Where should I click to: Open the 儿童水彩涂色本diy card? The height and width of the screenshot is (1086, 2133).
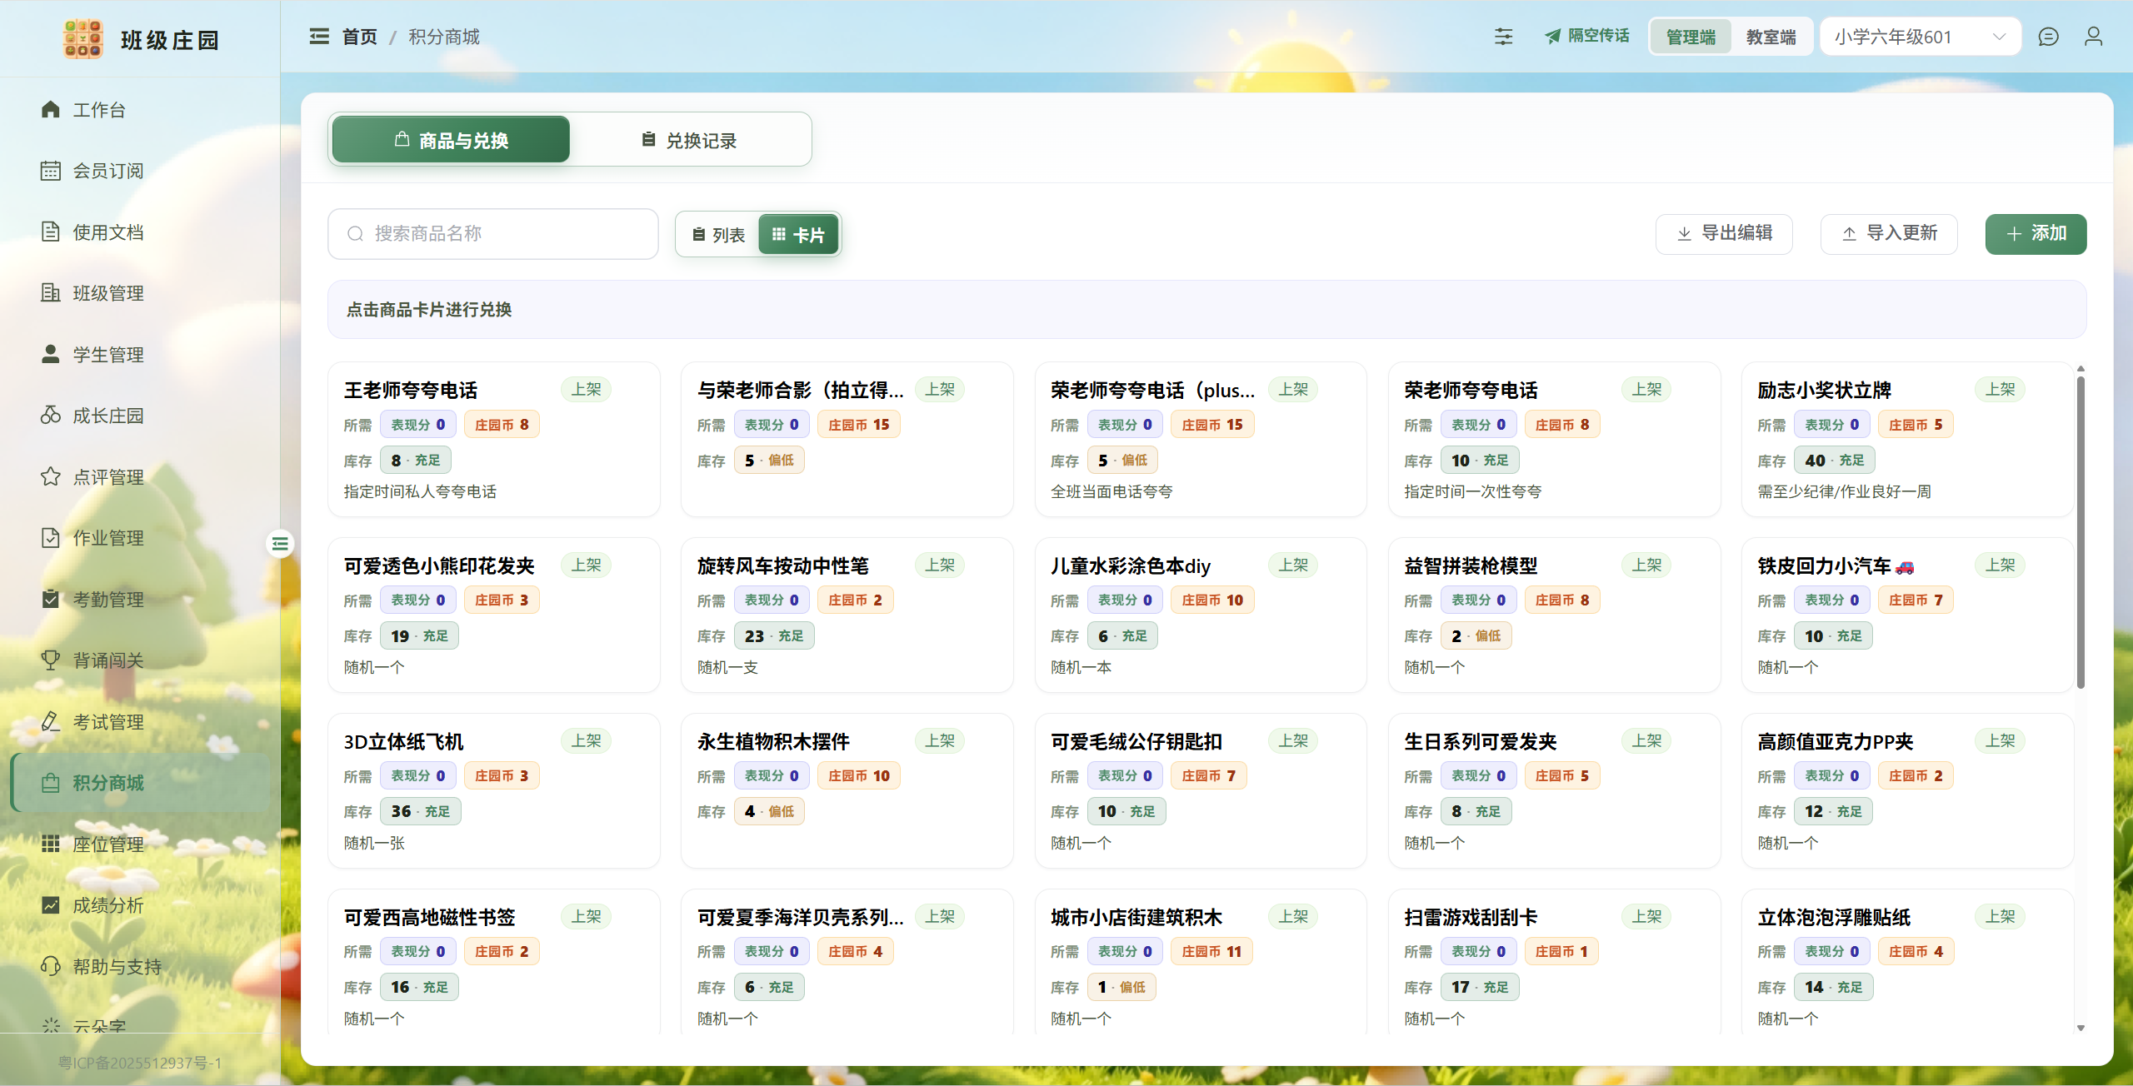click(x=1201, y=615)
